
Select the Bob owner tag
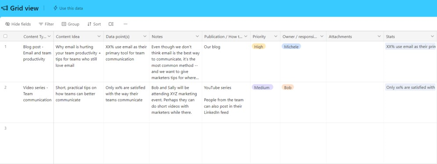click(x=288, y=87)
